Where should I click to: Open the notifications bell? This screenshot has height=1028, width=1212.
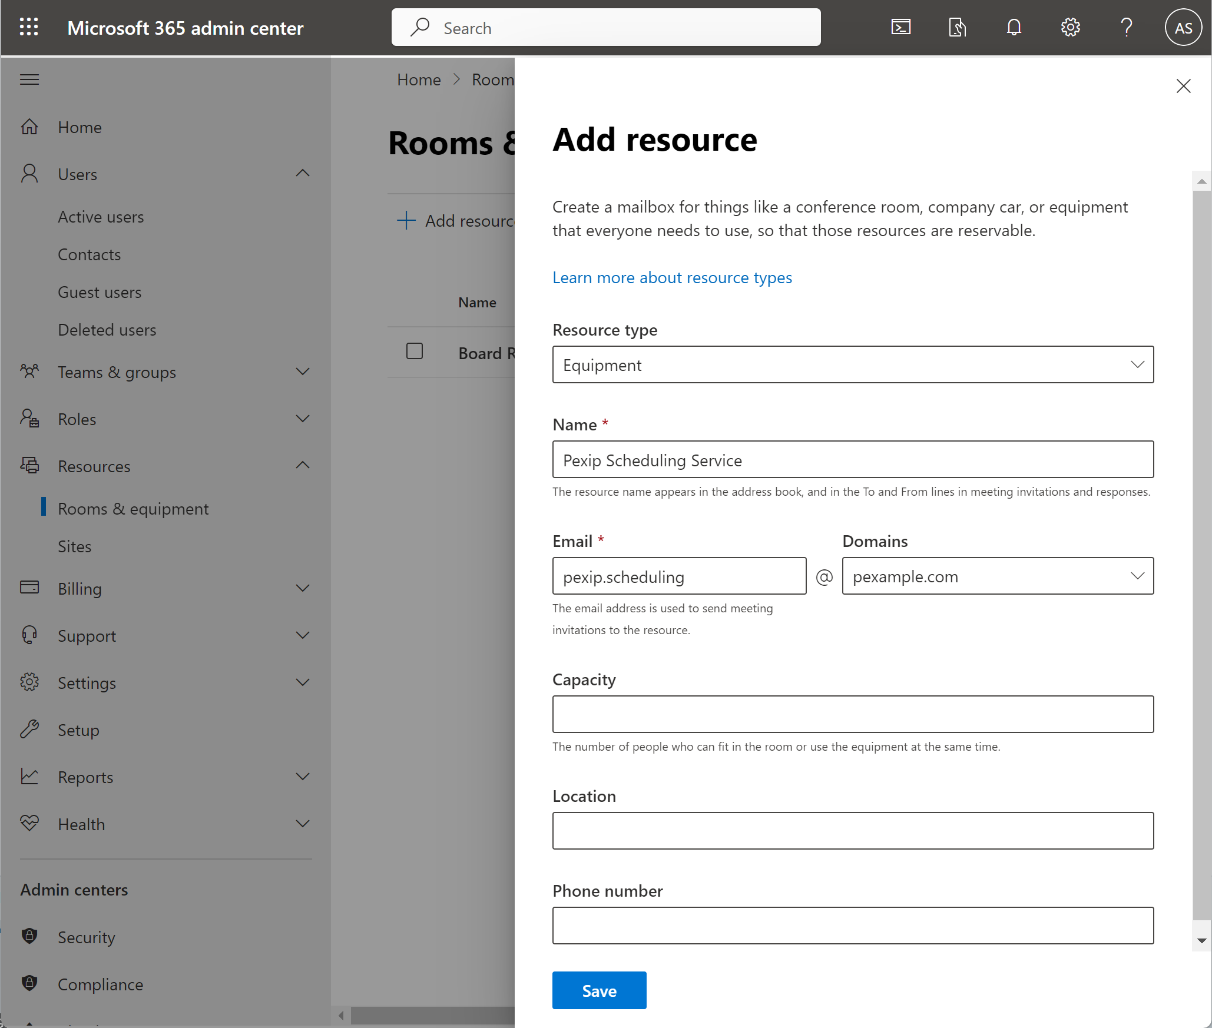coord(1013,27)
